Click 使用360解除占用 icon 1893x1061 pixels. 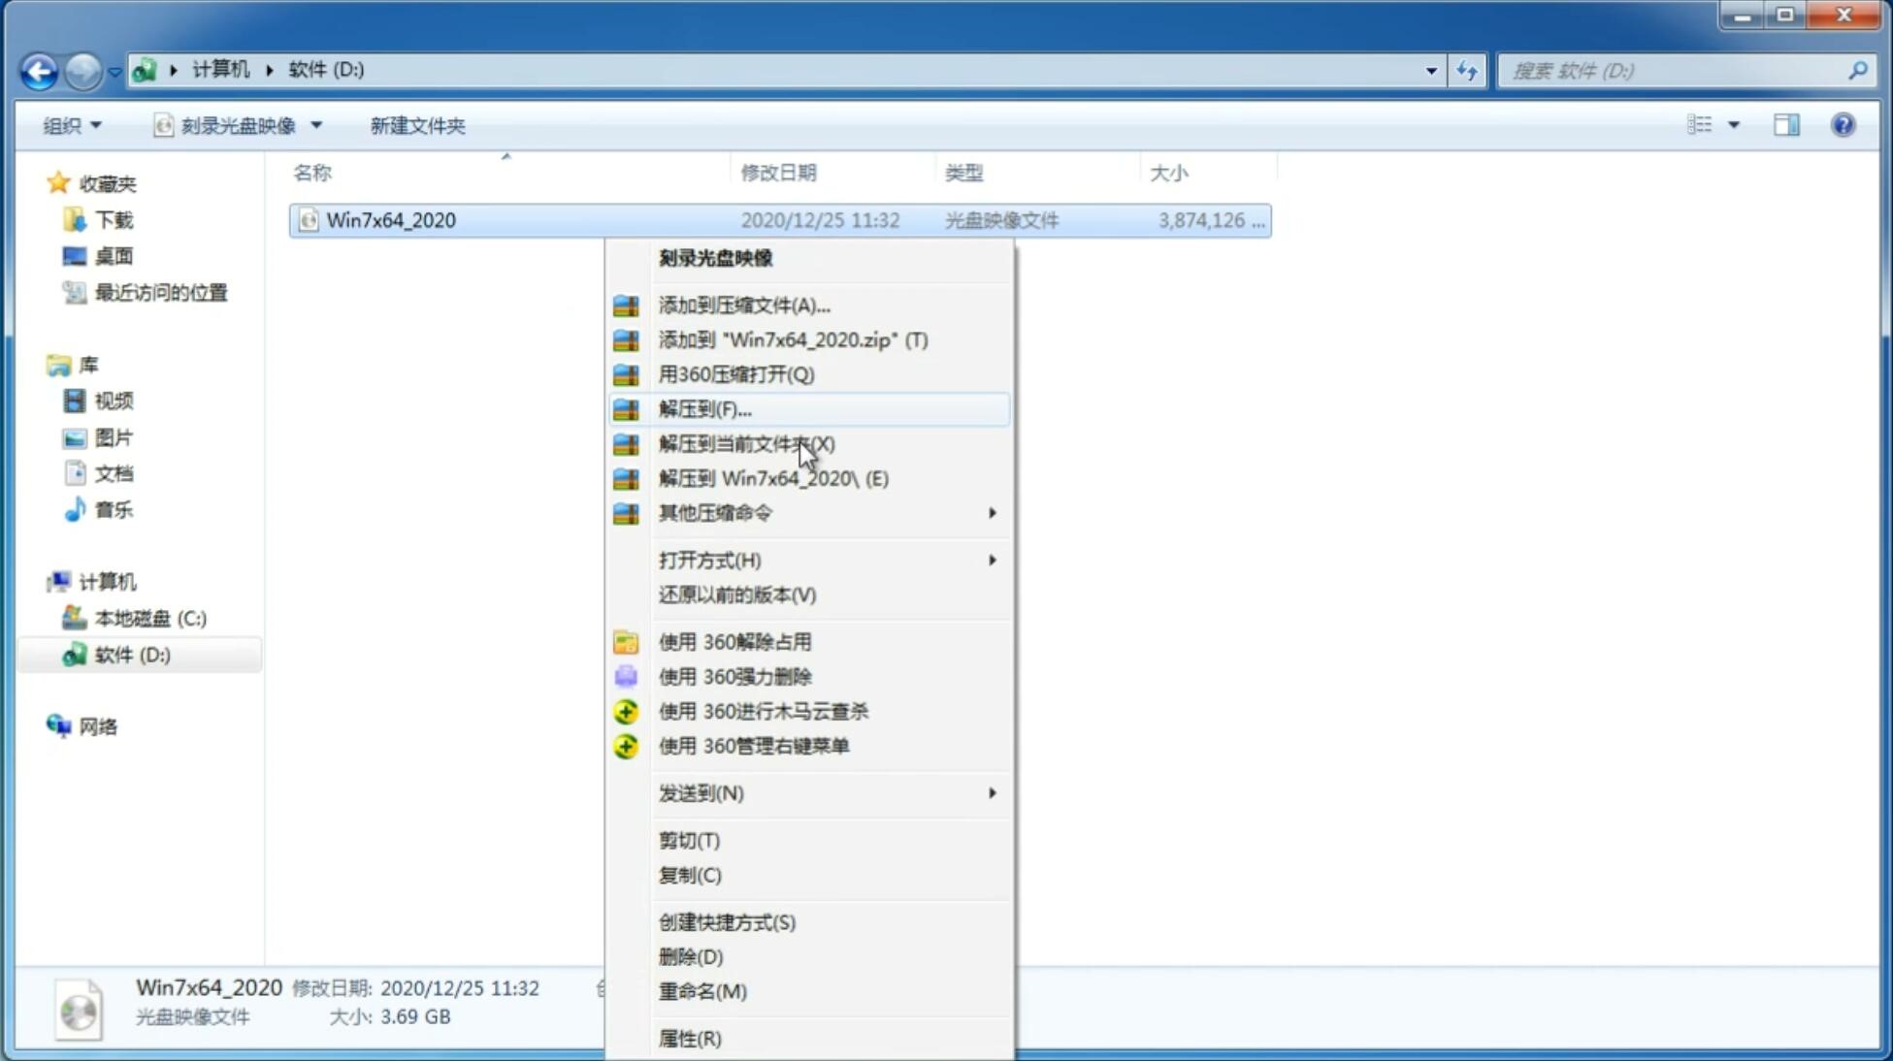[627, 641]
